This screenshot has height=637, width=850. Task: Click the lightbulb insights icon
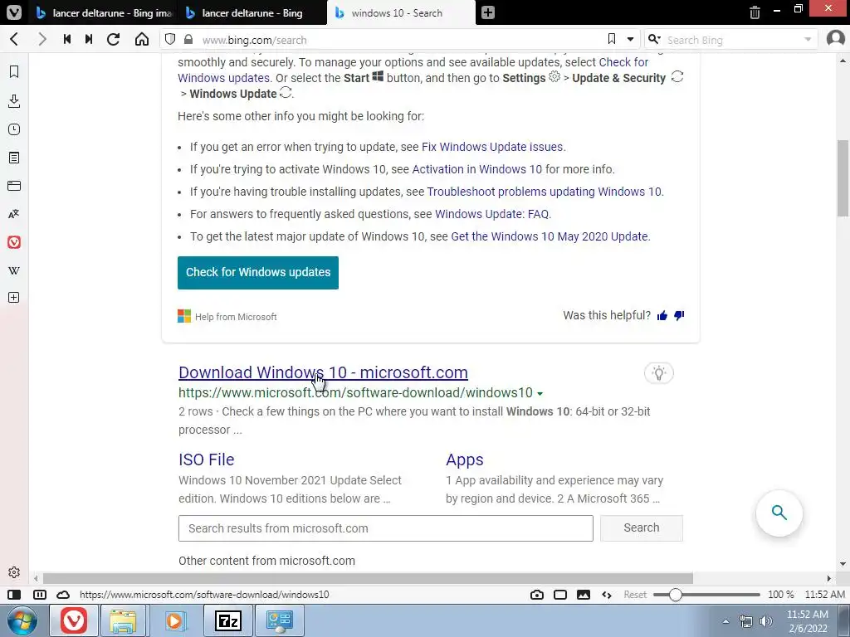pyautogui.click(x=658, y=372)
